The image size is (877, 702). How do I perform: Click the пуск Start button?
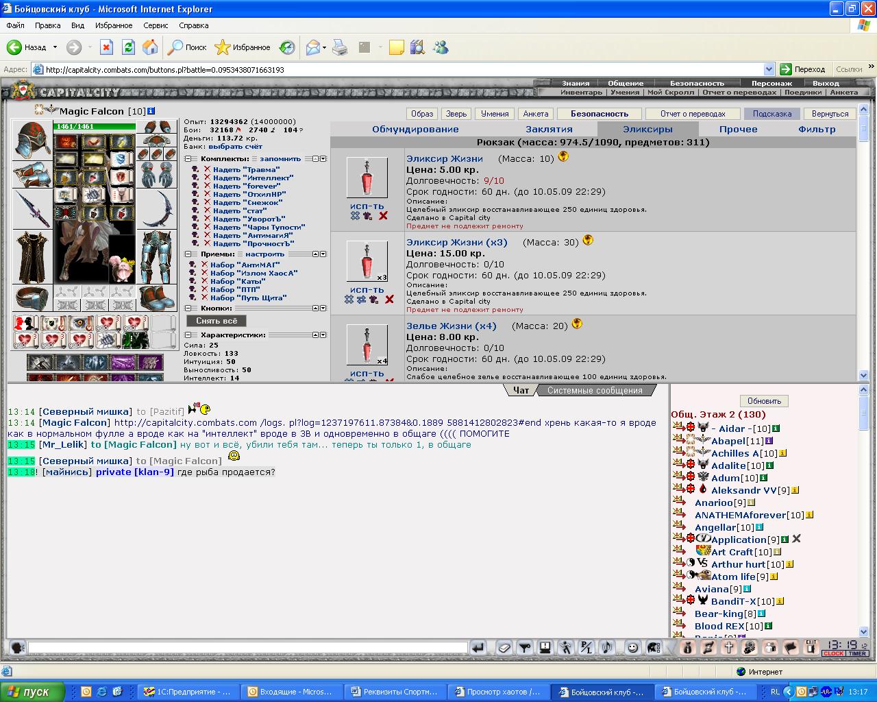pos(33,692)
